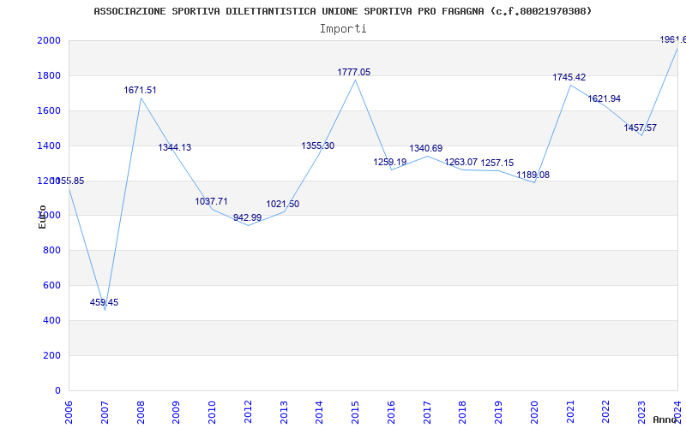This screenshot has width=686, height=428.
Task: Click the 600 value on Euro axis
Action: tap(51, 286)
